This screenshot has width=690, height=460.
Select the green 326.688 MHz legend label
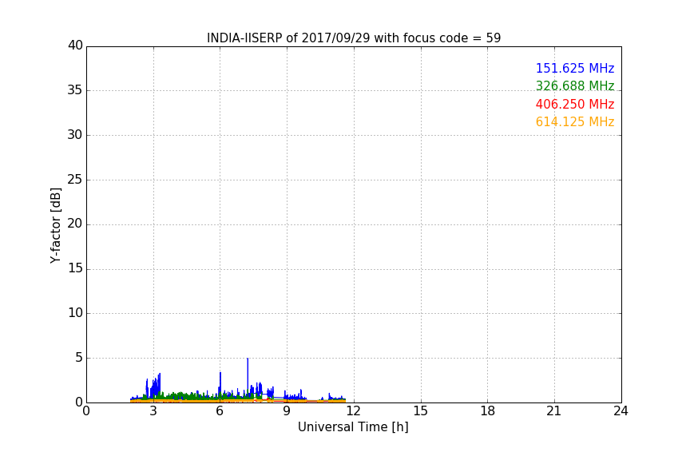coord(575,85)
